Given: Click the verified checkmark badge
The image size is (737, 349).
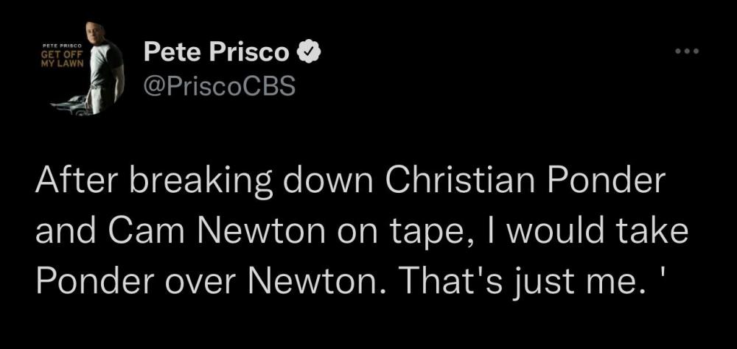Looking at the screenshot, I should click(x=308, y=52).
